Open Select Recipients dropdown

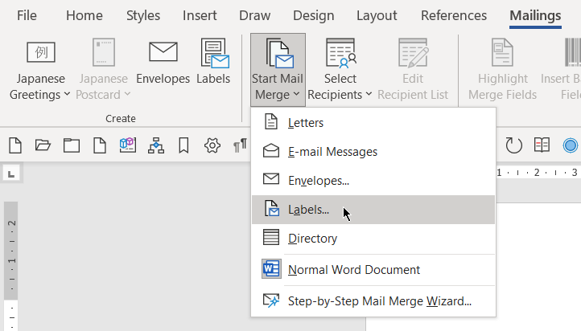pos(340,70)
